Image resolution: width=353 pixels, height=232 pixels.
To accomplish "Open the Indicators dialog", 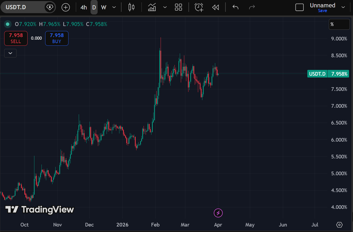I will coord(152,7).
